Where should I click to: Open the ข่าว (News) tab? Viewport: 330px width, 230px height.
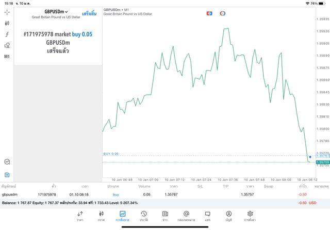[x=164, y=216]
